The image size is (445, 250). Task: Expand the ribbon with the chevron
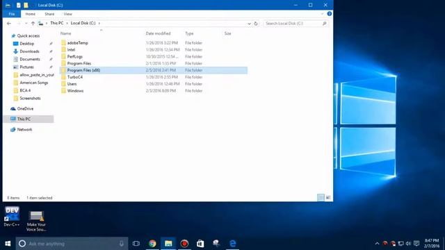click(x=322, y=14)
